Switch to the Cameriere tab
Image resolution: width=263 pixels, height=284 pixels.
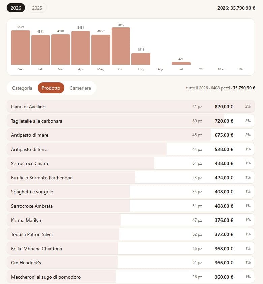[80, 88]
